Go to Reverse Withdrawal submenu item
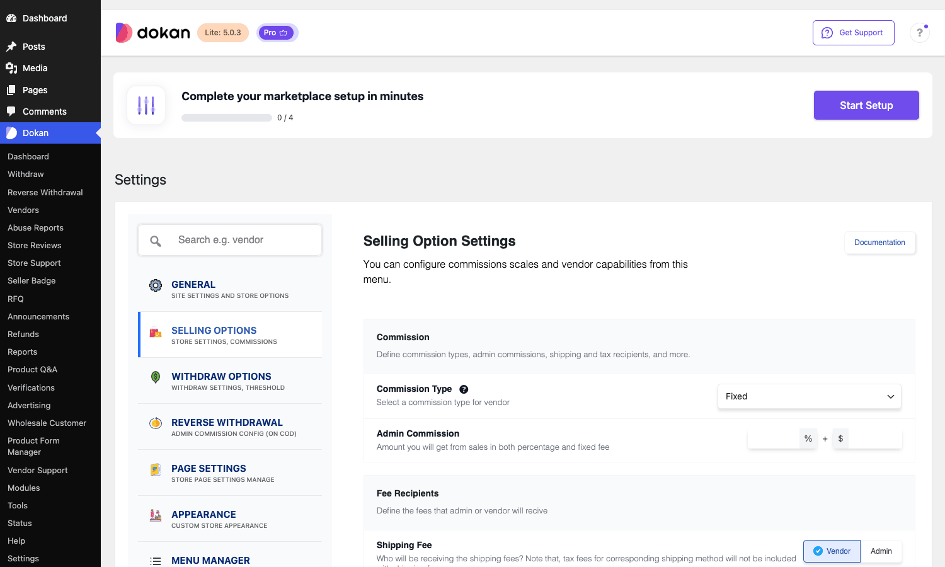The width and height of the screenshot is (945, 567). click(x=45, y=193)
